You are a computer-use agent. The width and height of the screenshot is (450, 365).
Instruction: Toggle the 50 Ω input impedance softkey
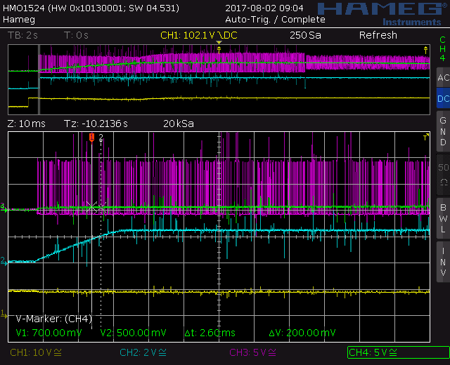click(x=443, y=175)
